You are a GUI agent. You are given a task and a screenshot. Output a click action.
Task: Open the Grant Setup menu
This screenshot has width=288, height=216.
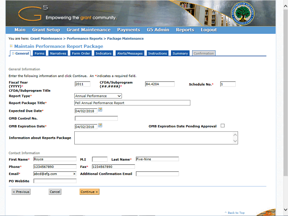click(x=46, y=30)
